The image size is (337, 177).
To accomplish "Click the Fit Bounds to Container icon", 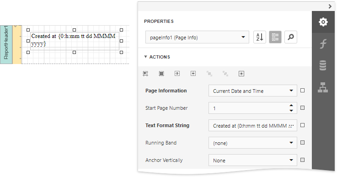I will point(241,74).
